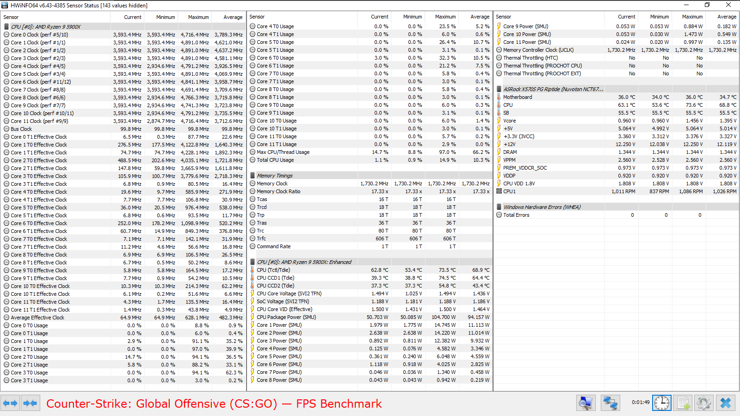Close sensors with the blue X icon

click(726, 404)
